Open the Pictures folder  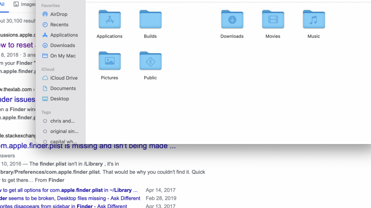tap(109, 61)
